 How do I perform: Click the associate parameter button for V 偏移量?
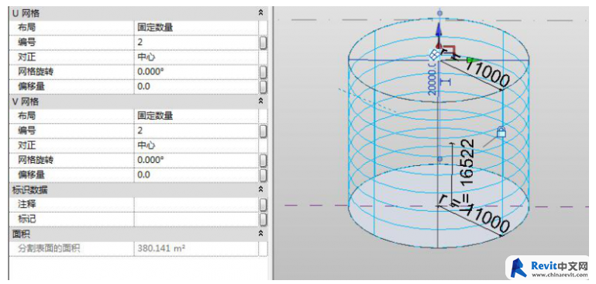tap(263, 175)
